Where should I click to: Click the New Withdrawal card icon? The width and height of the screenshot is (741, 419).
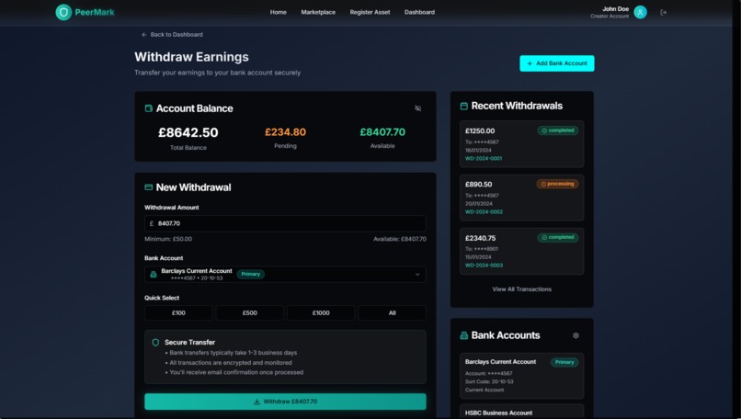[148, 187]
